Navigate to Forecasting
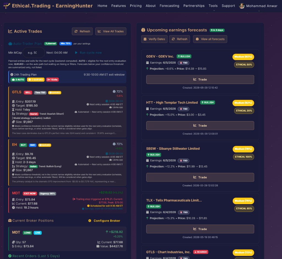The image size is (282, 259). tap(169, 6)
